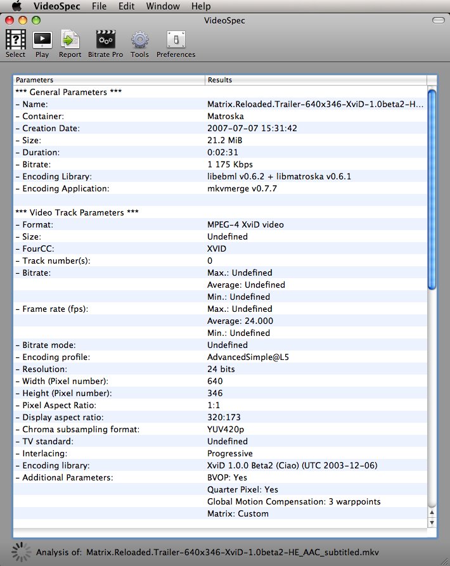Click Global Motion Compensation: 3 warppoints
450x566 pixels.
[293, 501]
